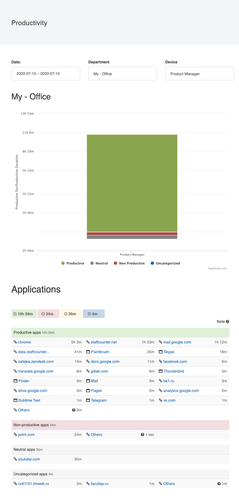
Task: Click the Note help icon
Action: click(x=228, y=322)
